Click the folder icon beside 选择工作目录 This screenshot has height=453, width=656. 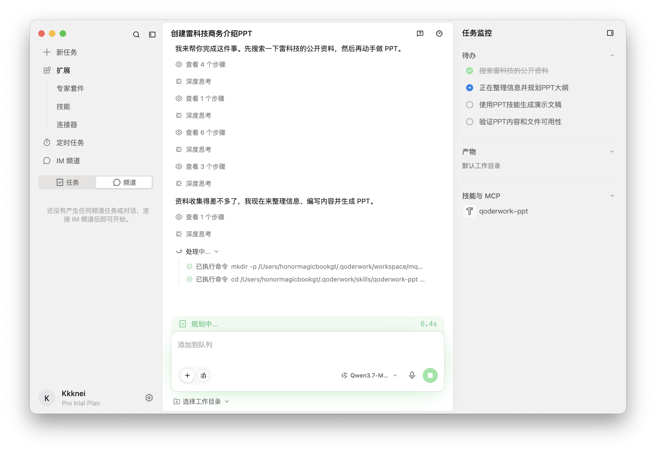177,401
